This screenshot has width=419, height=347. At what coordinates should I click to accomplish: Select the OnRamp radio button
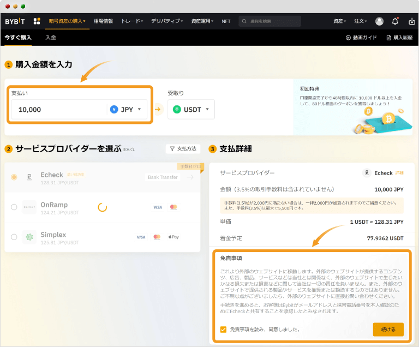point(14,207)
